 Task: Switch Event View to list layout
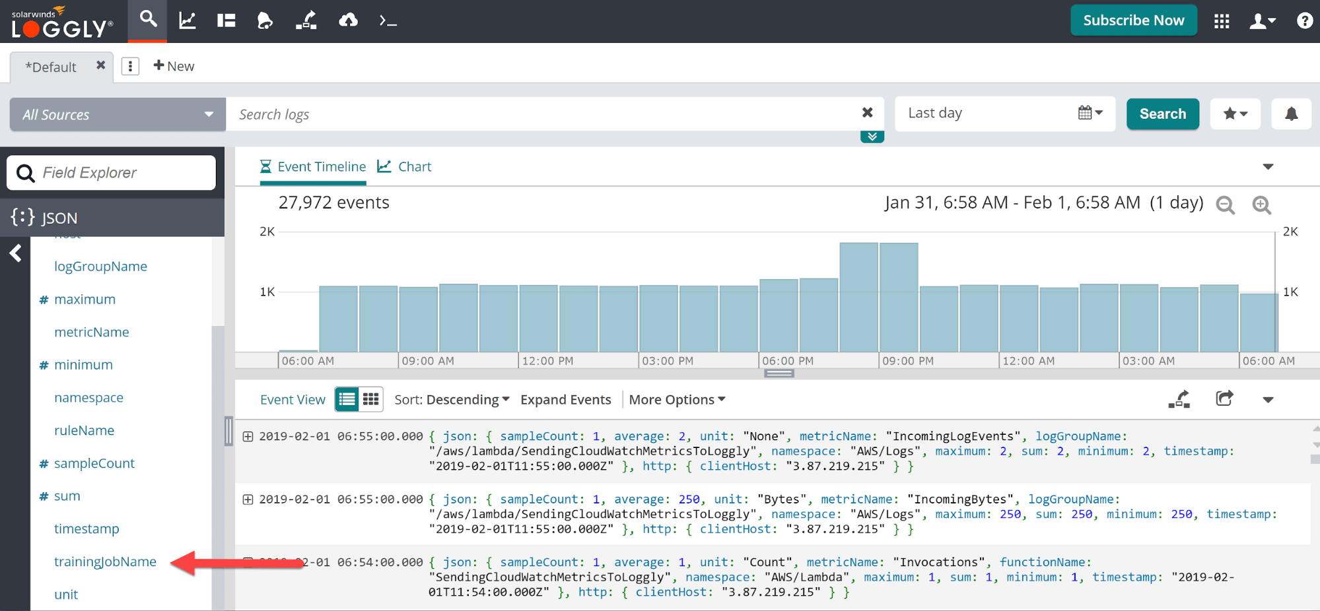tap(347, 399)
